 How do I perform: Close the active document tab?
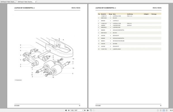[x=36, y=2]
